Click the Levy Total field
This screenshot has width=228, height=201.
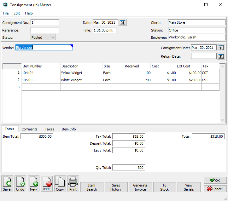(129, 150)
